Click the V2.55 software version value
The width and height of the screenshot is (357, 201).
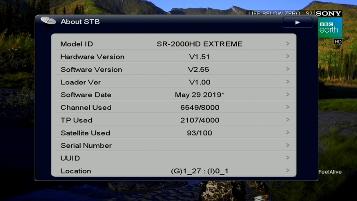[199, 70]
